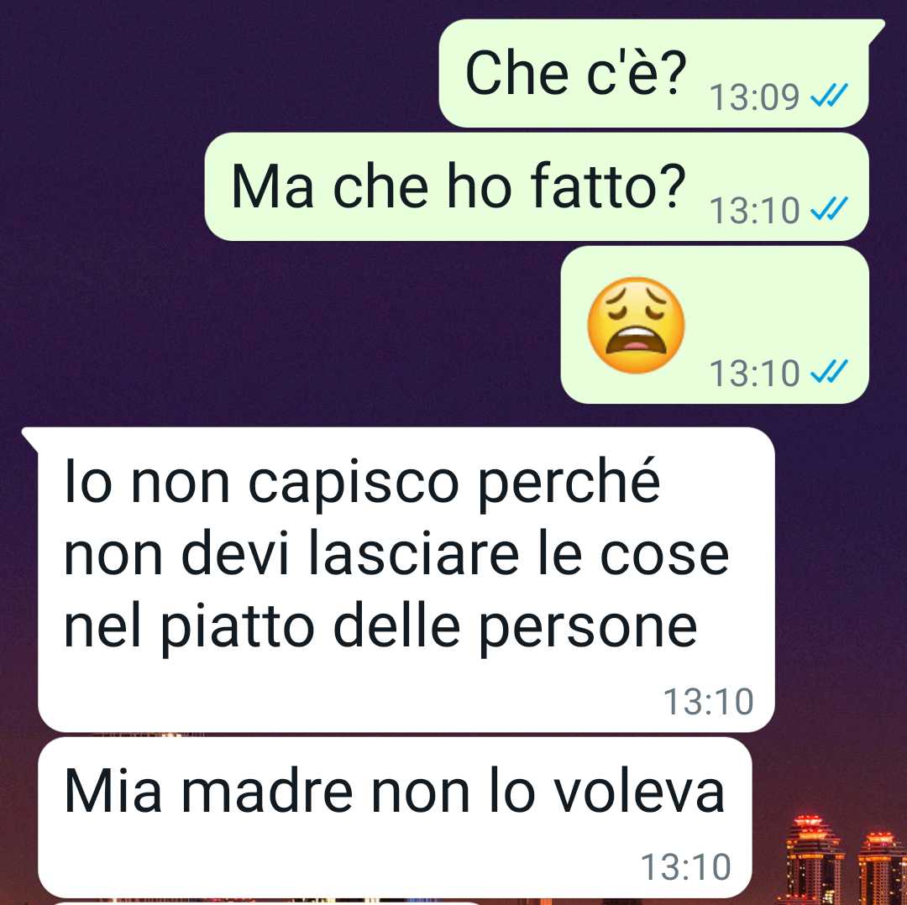The height and width of the screenshot is (905, 907).
Task: Select the "Che c'è?" message bubble
Action: 653,73
